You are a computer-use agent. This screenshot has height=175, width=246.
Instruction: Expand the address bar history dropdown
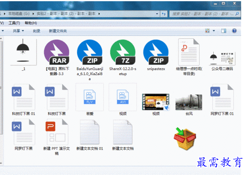157,14
